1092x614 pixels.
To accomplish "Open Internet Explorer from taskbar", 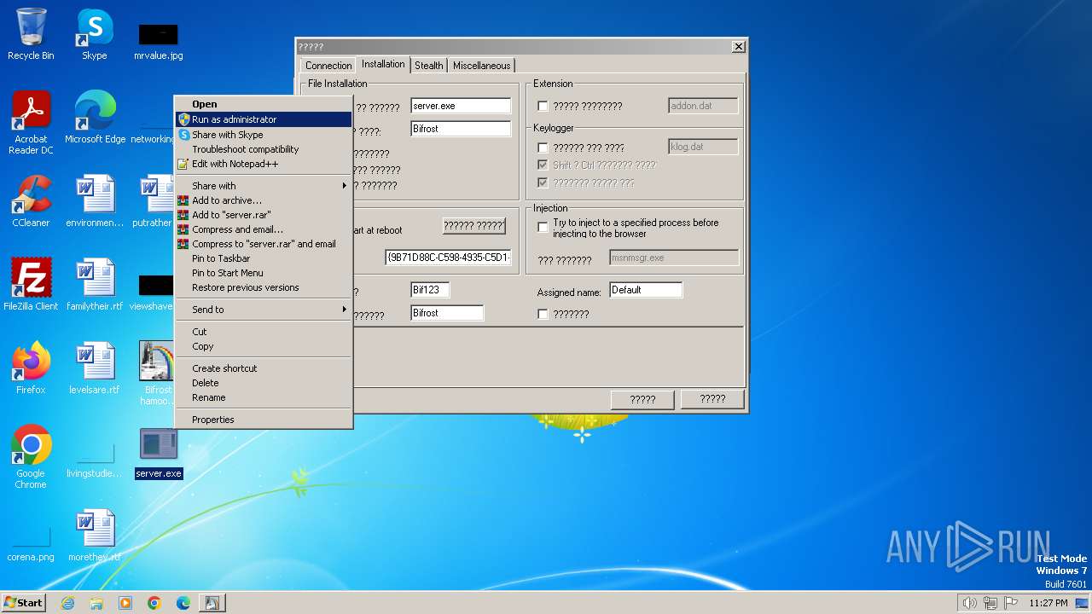I will (x=67, y=603).
